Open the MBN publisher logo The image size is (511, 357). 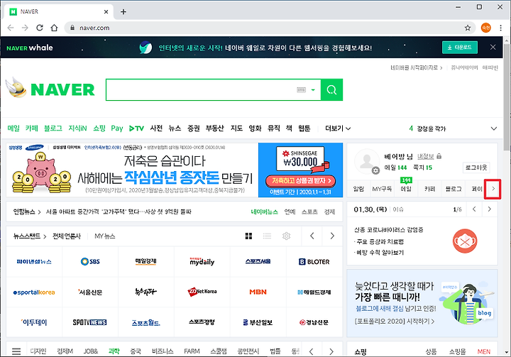pos(258,292)
